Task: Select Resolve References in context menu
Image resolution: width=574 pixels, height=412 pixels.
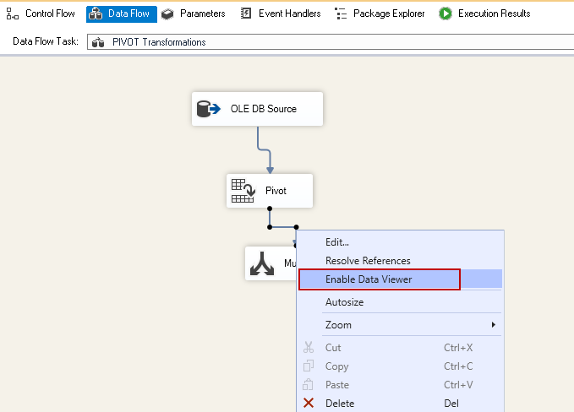Action: 368,261
